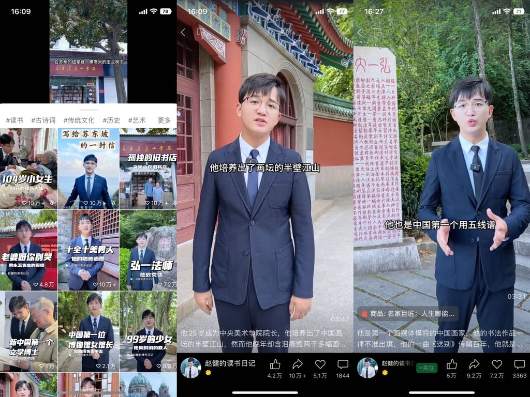Tap the 16:27 clock in right screen

point(374,11)
